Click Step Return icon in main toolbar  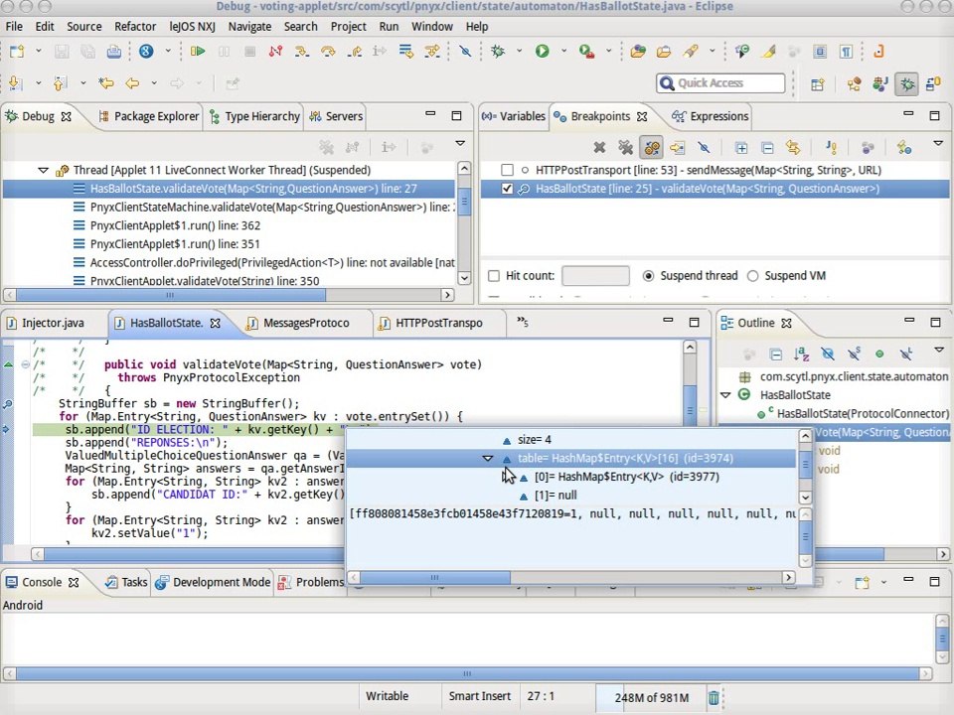(354, 52)
